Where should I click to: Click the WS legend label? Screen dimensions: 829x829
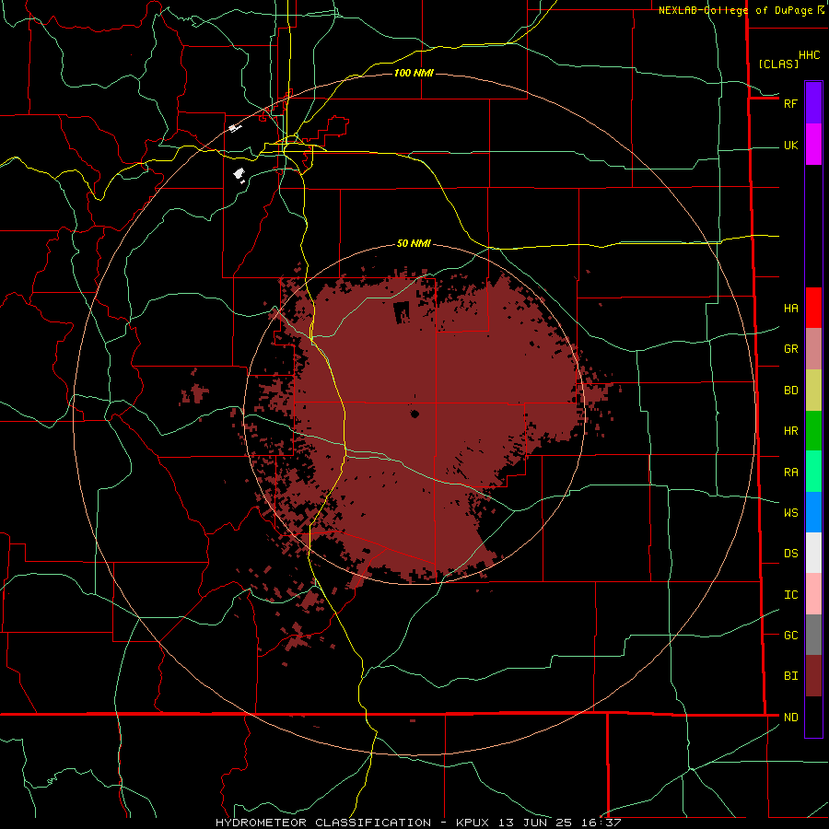[790, 513]
